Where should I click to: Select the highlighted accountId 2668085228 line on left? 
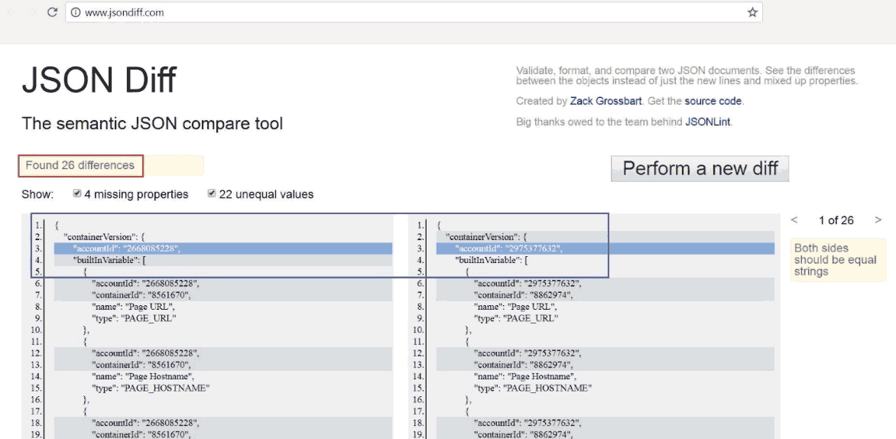click(x=223, y=249)
